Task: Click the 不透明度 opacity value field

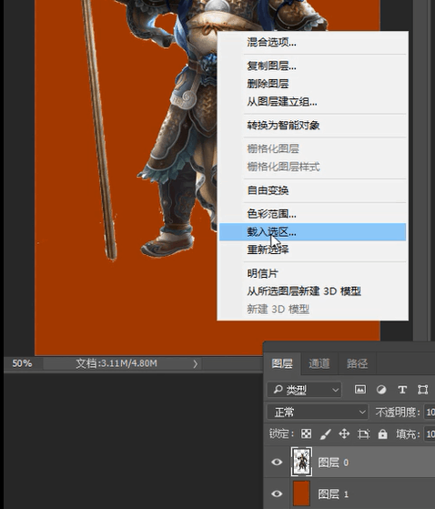Action: pyautogui.click(x=430, y=412)
